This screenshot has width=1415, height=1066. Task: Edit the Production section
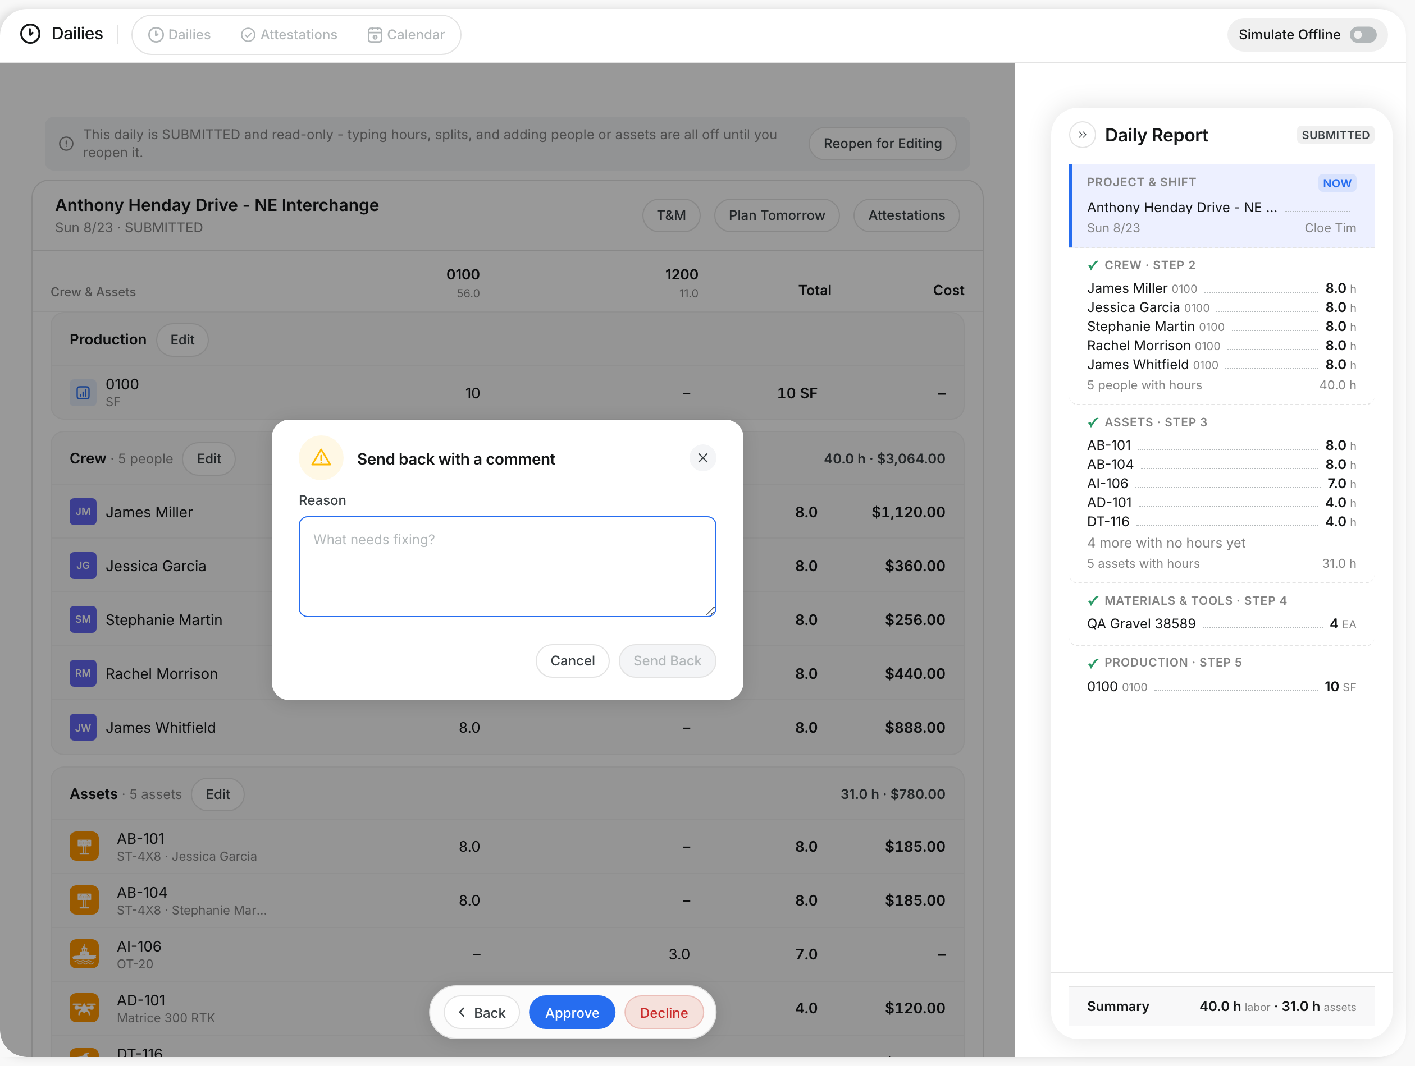coord(182,340)
